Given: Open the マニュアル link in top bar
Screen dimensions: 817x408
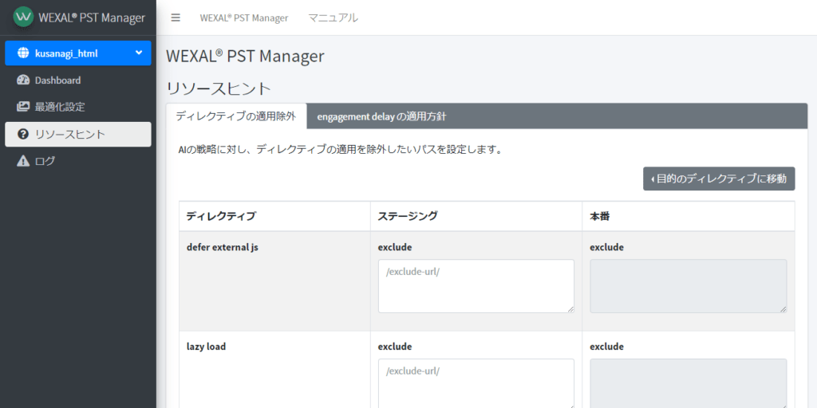Looking at the screenshot, I should (x=333, y=18).
